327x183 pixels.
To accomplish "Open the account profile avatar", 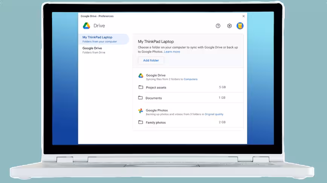I will point(240,26).
